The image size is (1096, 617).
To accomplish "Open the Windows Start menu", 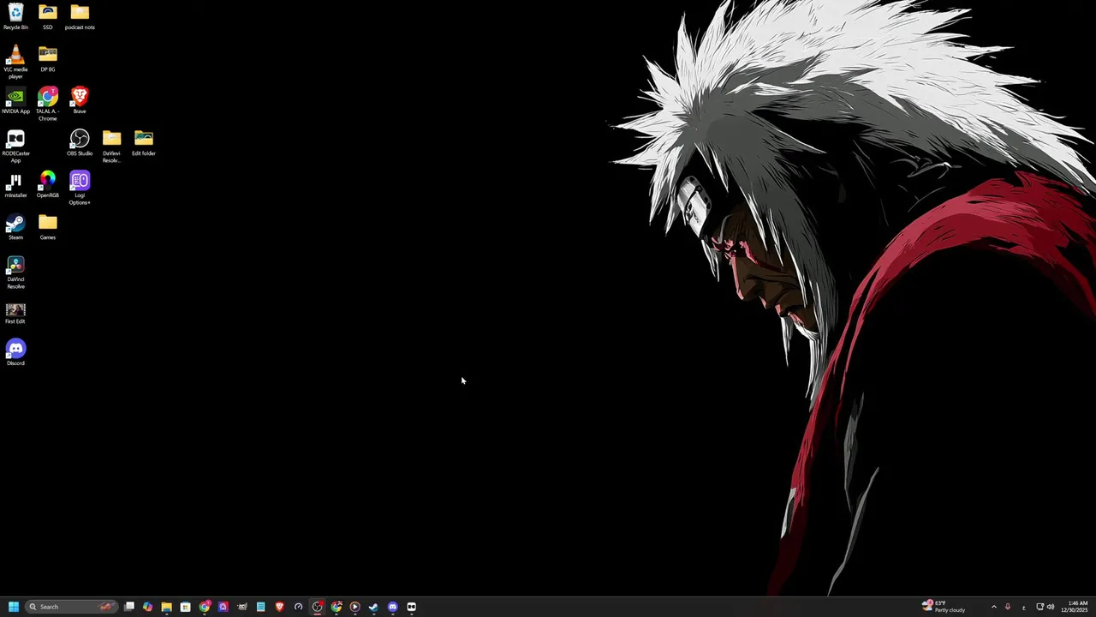I will pyautogui.click(x=14, y=607).
